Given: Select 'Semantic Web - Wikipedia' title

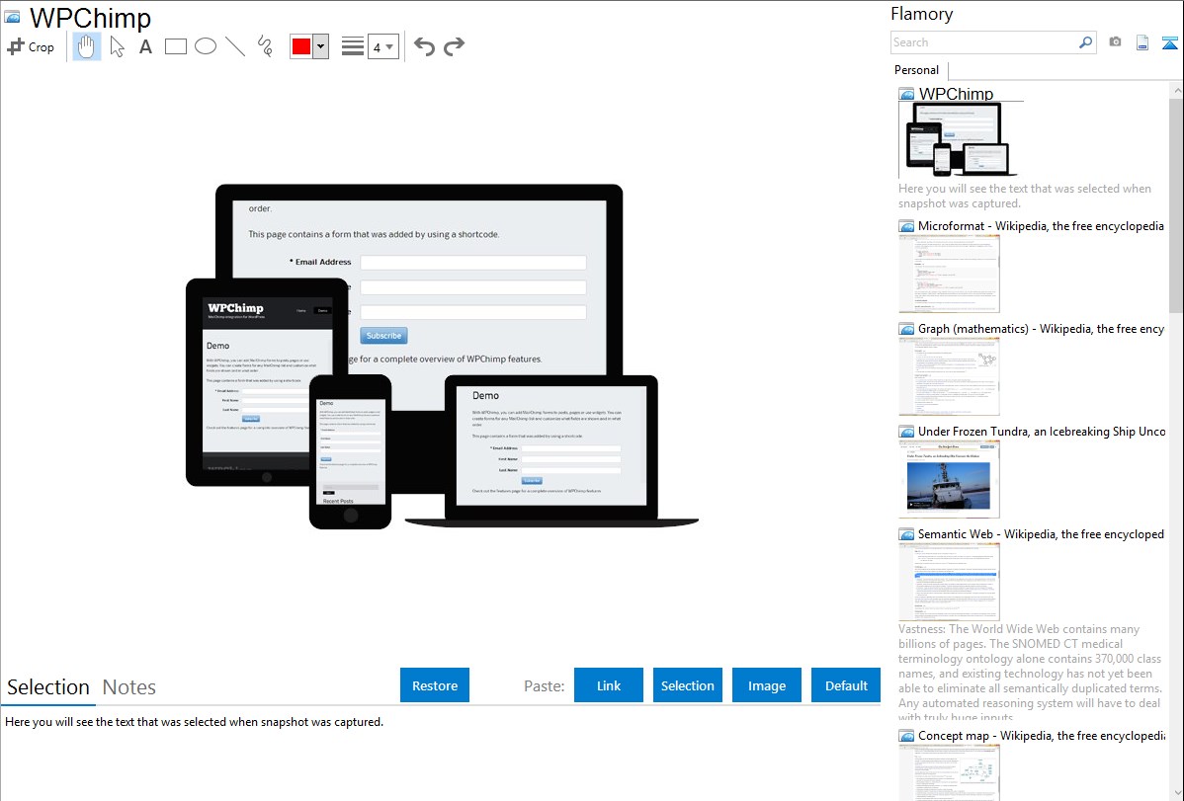Looking at the screenshot, I should tap(1041, 533).
